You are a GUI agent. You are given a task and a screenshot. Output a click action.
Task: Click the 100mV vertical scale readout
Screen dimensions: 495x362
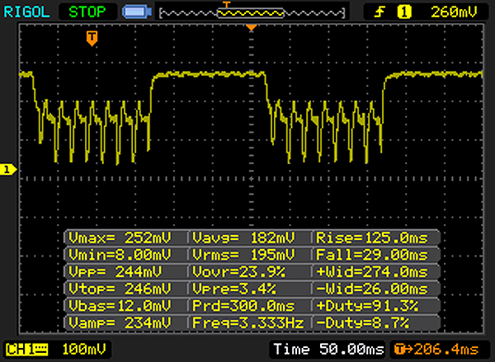coord(84,350)
